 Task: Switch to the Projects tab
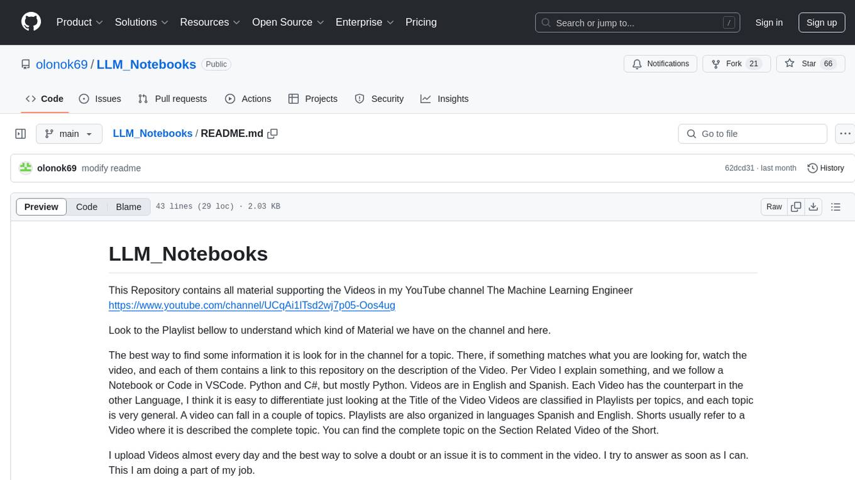[x=312, y=99]
